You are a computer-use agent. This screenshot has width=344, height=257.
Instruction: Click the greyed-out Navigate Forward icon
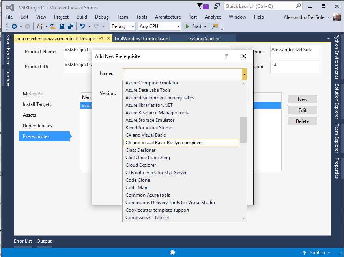[x=28, y=26]
